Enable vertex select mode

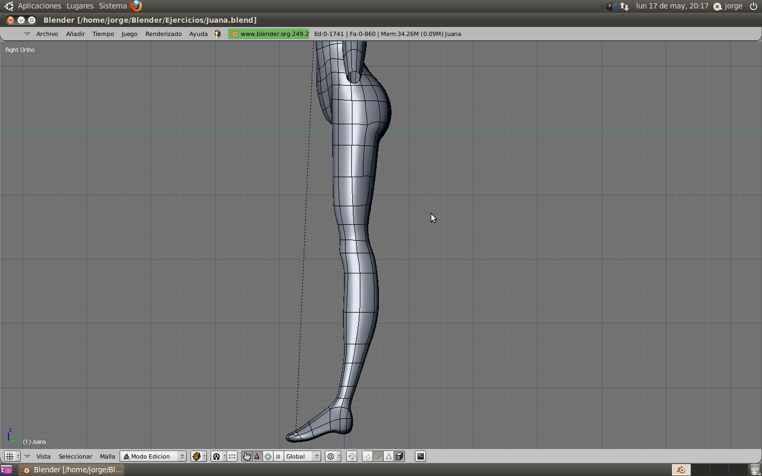(x=368, y=456)
